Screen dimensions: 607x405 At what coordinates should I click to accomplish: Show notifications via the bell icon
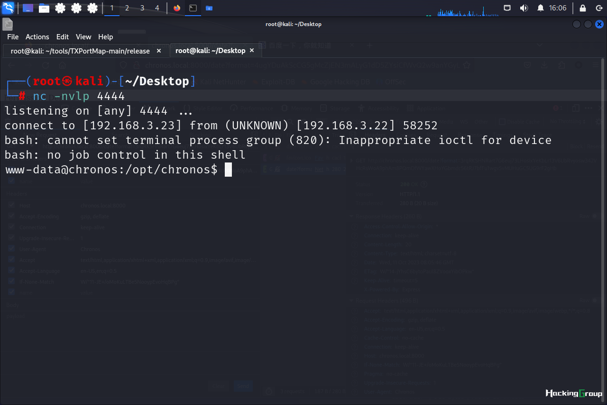[541, 8]
